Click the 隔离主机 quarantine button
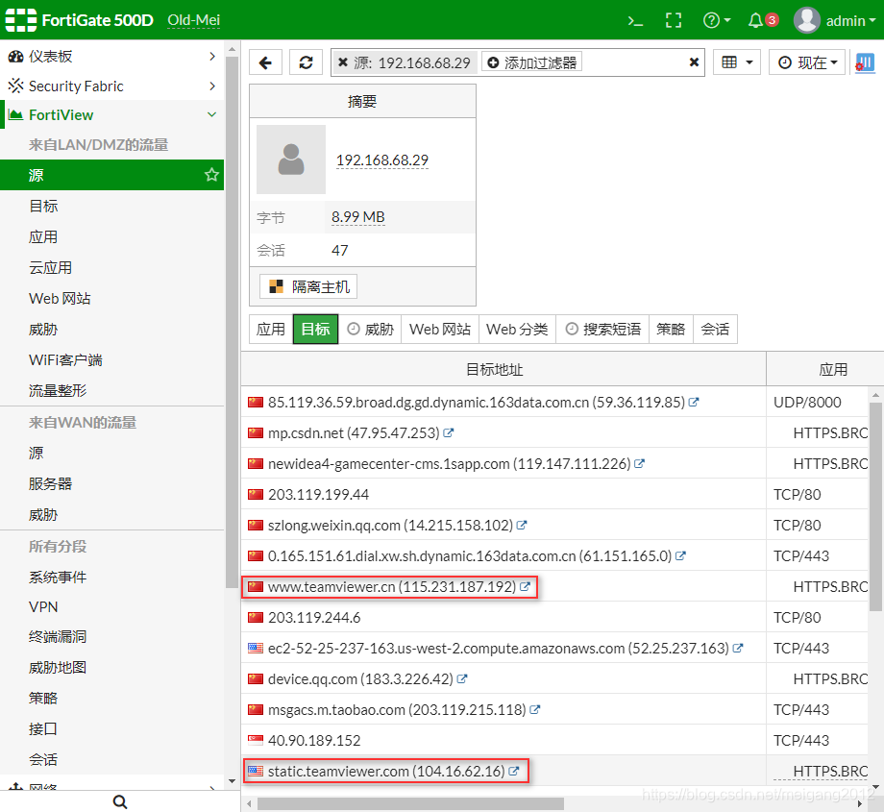The height and width of the screenshot is (812, 884). click(x=308, y=286)
